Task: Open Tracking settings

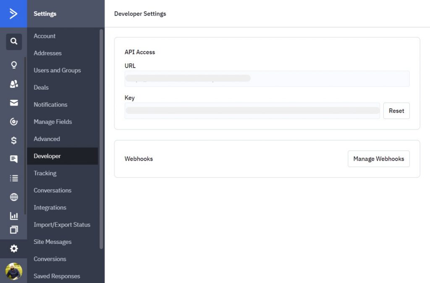Action: tap(45, 173)
